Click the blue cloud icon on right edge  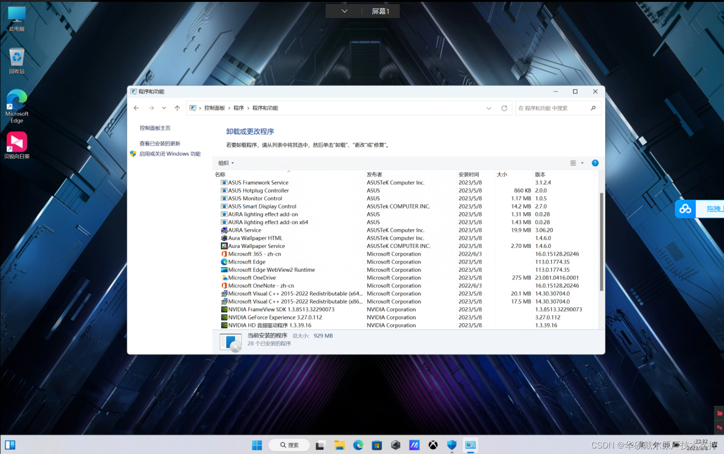point(685,209)
